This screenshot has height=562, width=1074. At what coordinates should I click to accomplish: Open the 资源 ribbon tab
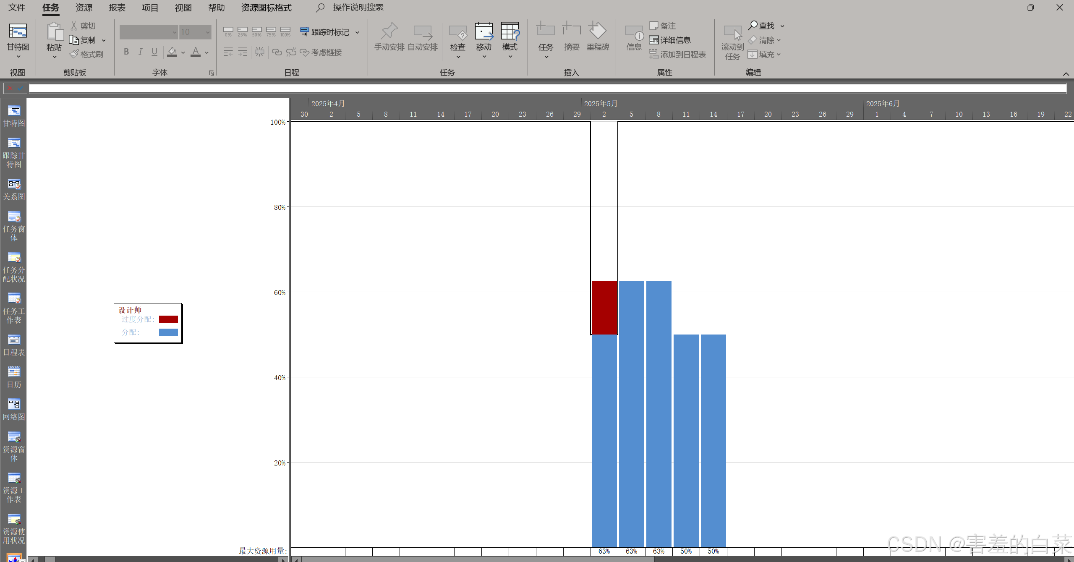pyautogui.click(x=84, y=8)
